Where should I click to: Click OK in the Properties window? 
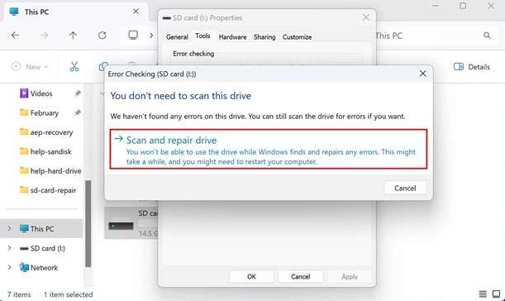[x=251, y=276]
